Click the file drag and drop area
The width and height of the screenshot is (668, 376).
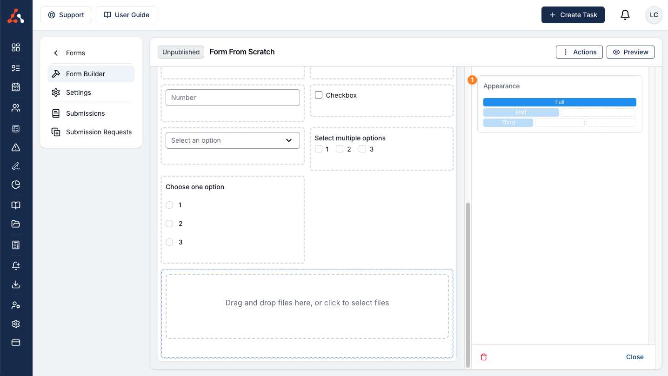pyautogui.click(x=307, y=306)
